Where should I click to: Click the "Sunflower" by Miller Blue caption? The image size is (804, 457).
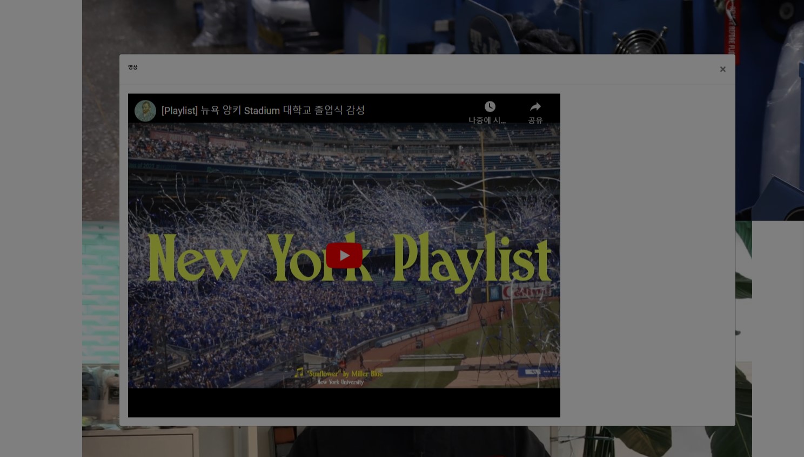345,373
